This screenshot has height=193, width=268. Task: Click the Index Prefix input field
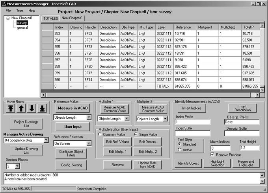click(x=193, y=122)
